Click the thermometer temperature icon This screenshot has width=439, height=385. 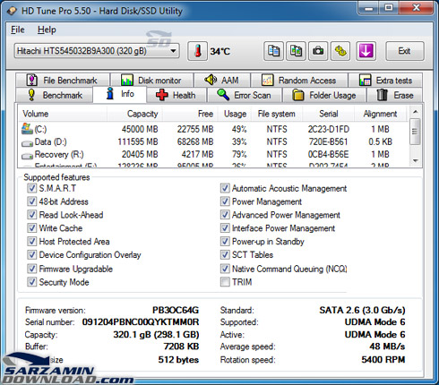(x=197, y=51)
